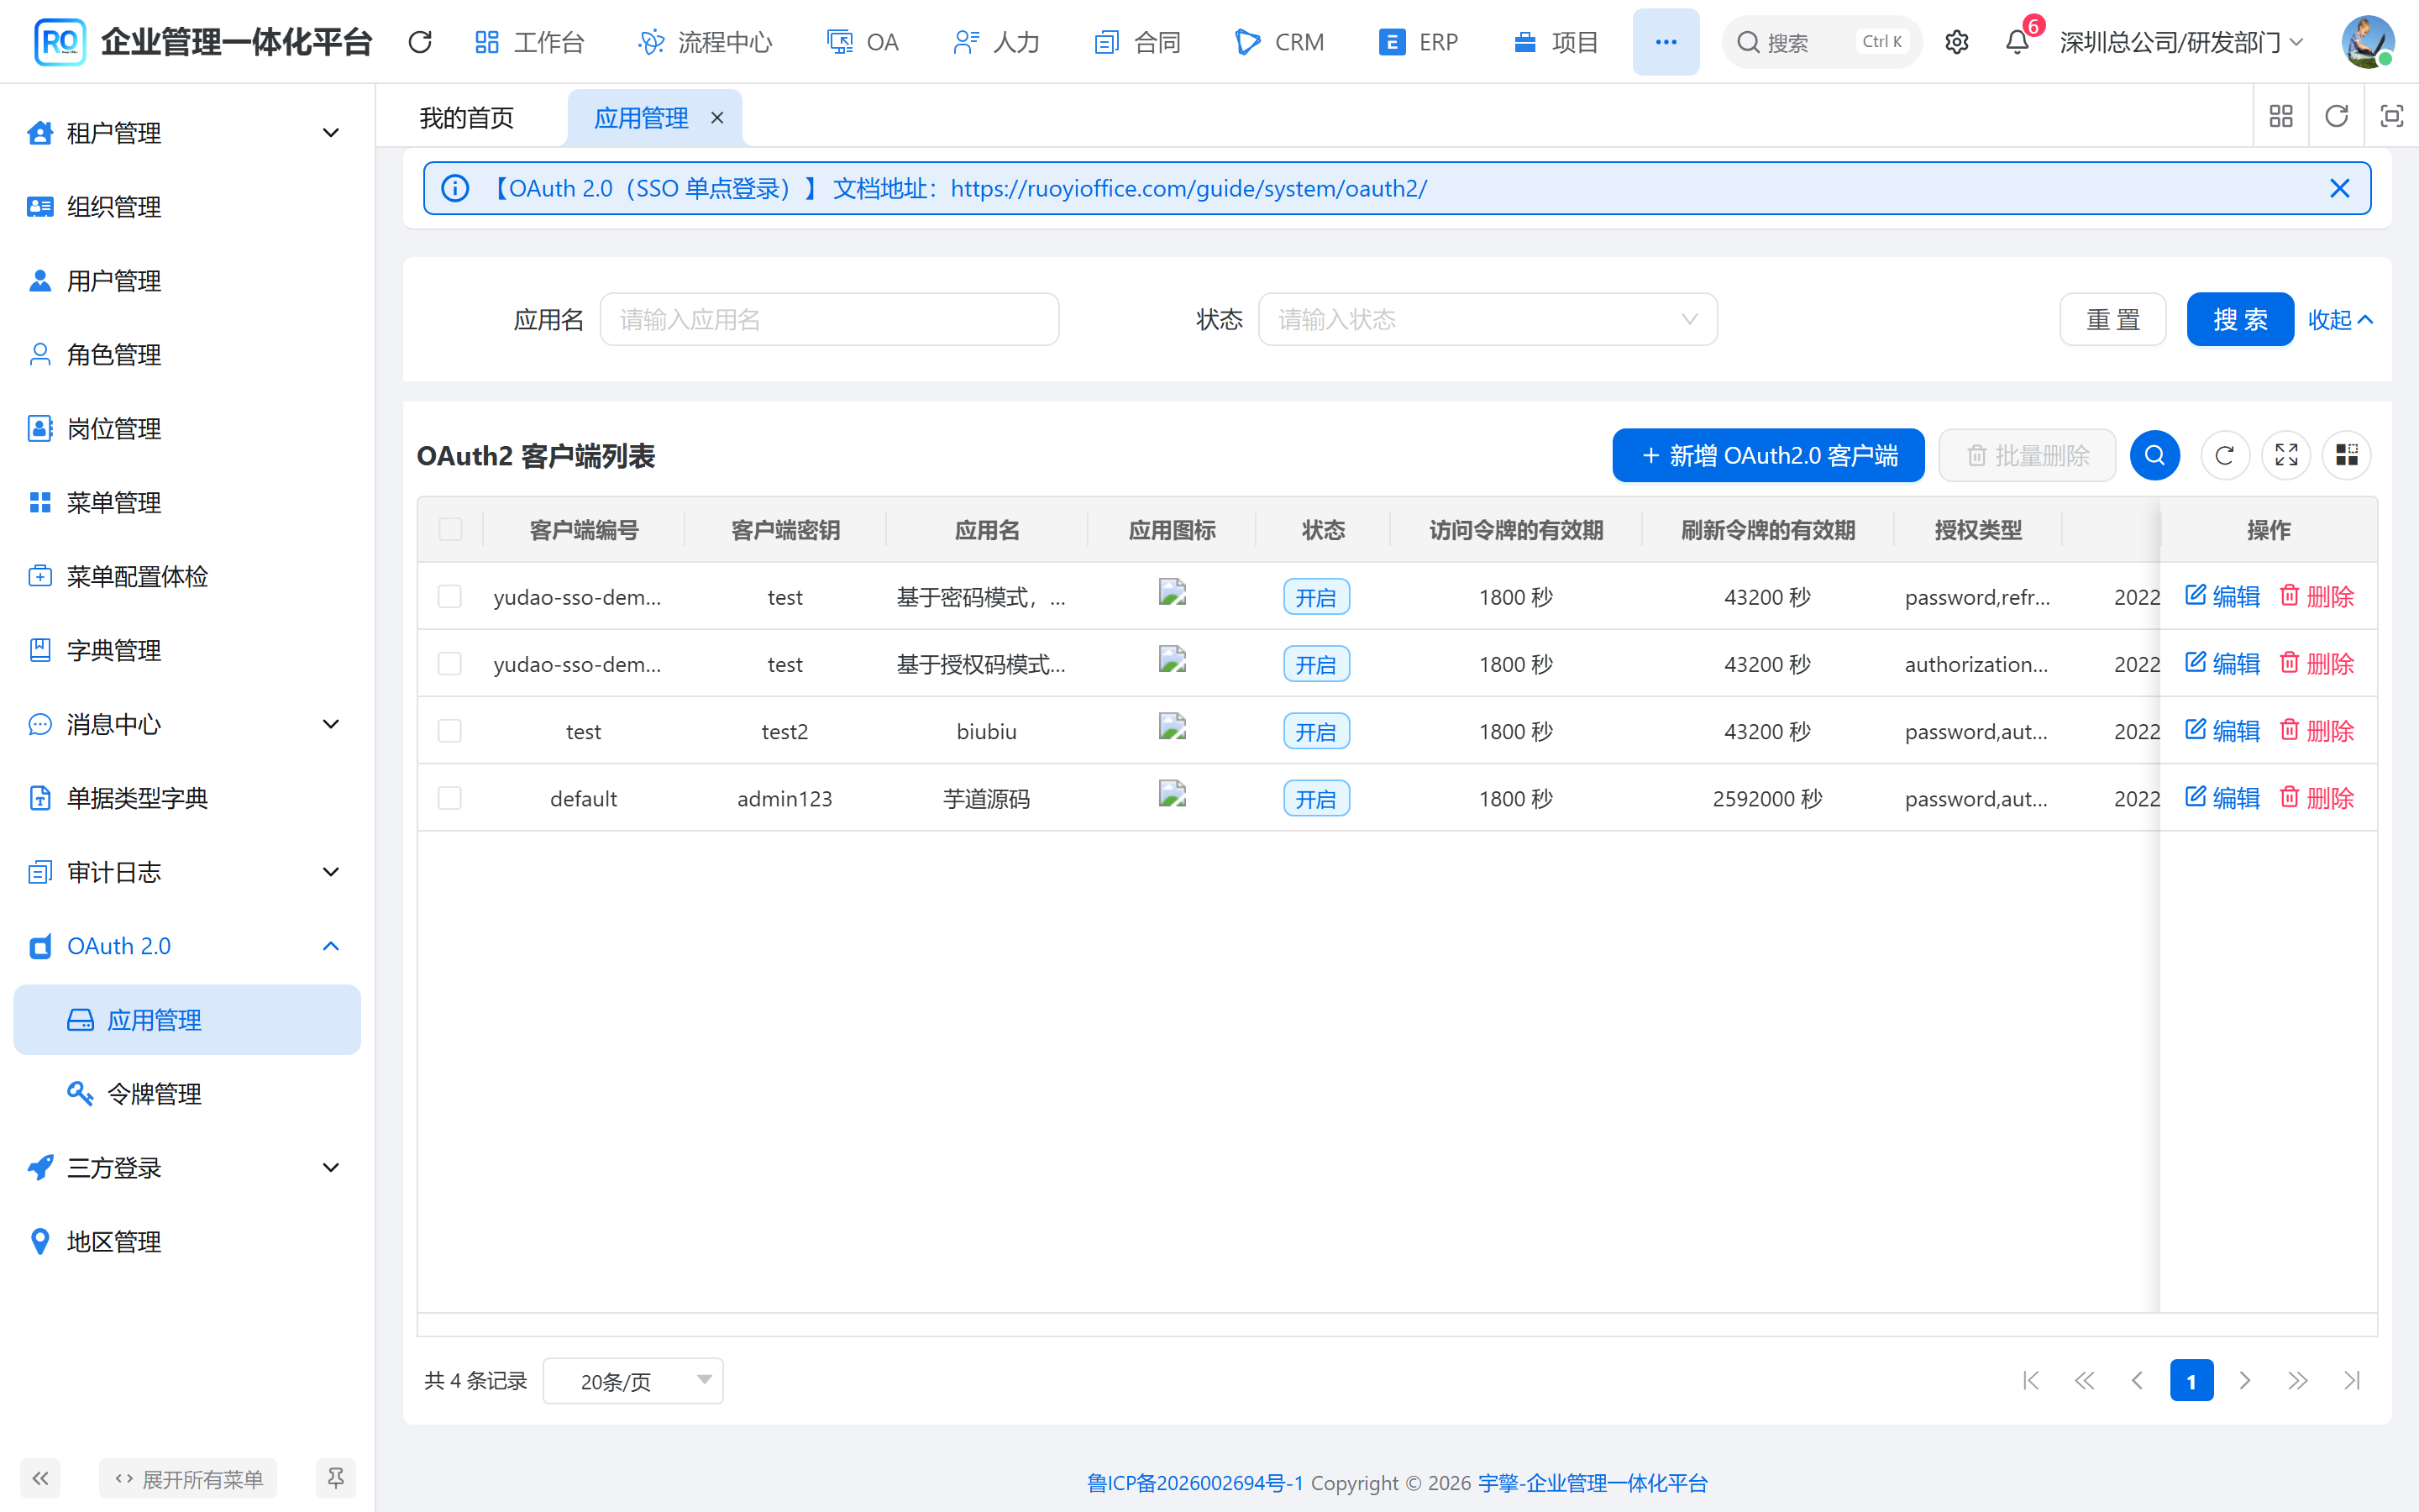This screenshot has height=1512, width=2419.
Task: Click delete for the biubiu client row
Action: point(2316,731)
